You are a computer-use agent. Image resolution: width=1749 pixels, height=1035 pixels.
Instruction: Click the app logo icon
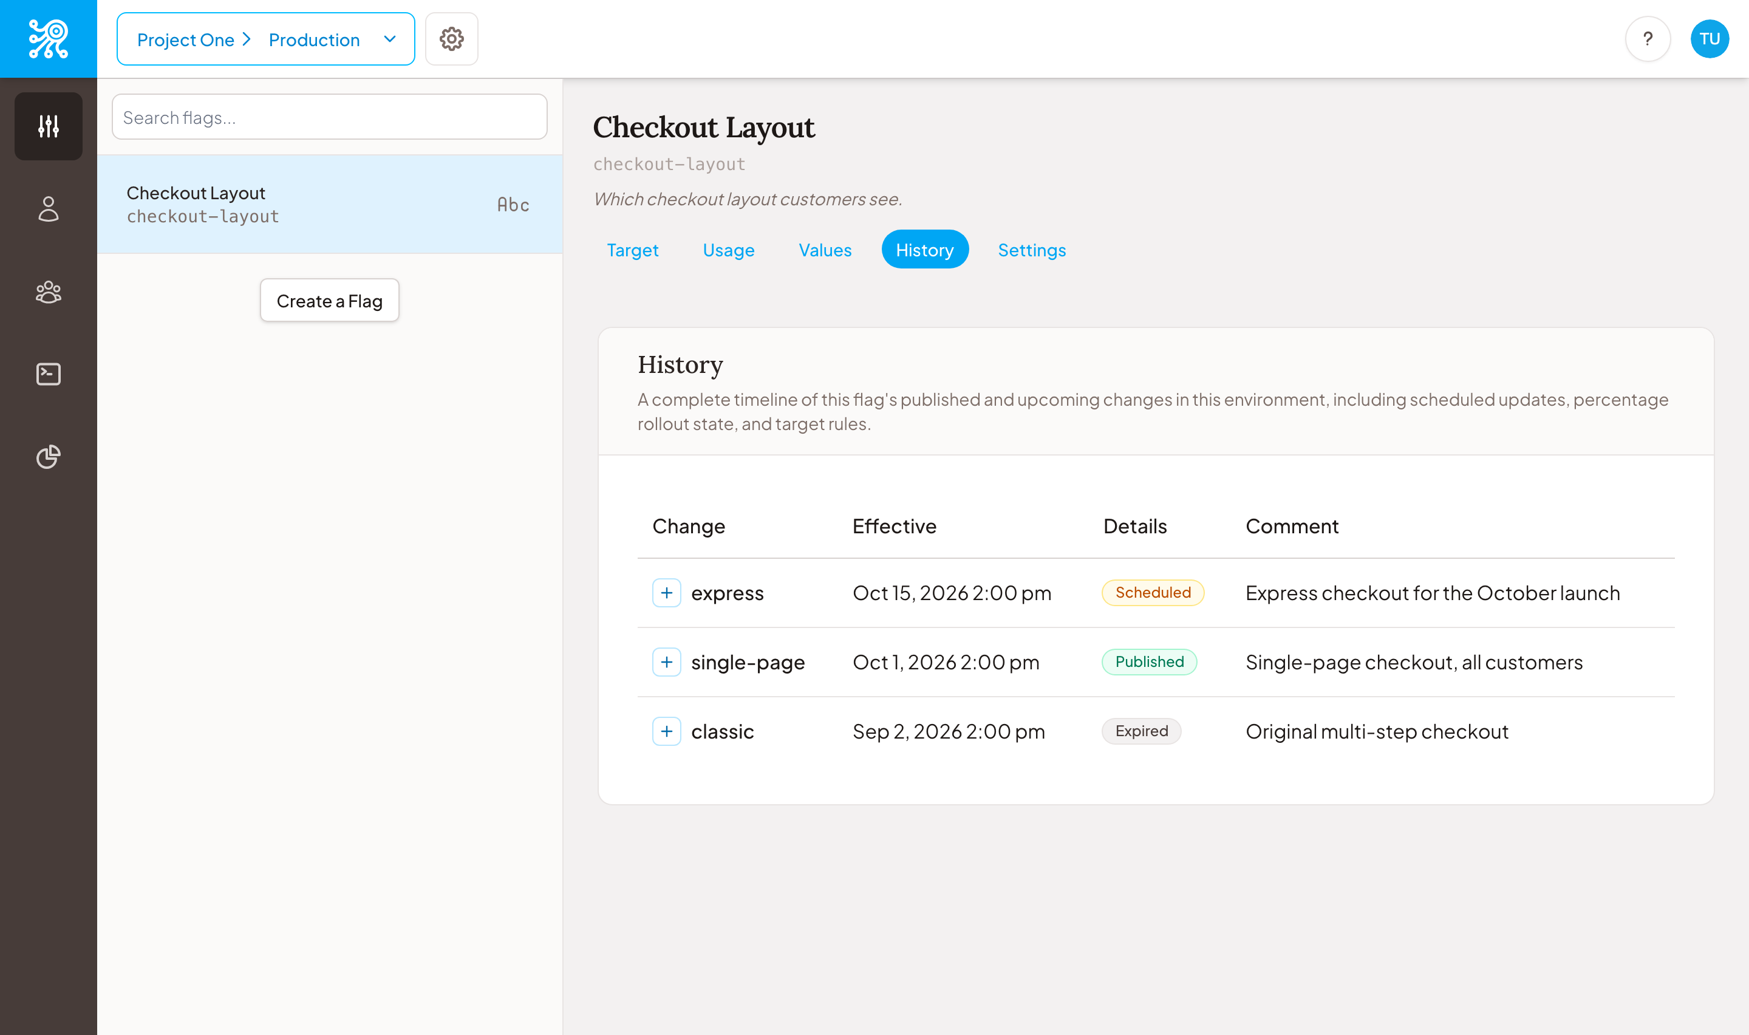tap(48, 39)
